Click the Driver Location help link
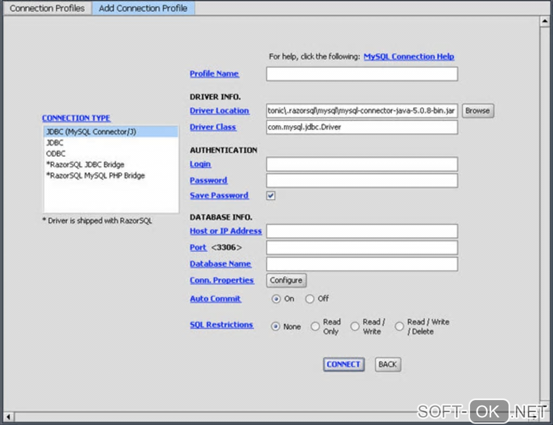Screen dimensions: 553x425 point(220,111)
